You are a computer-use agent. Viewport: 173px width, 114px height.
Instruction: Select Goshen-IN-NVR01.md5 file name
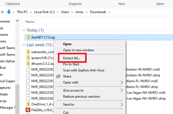pos(143,69)
